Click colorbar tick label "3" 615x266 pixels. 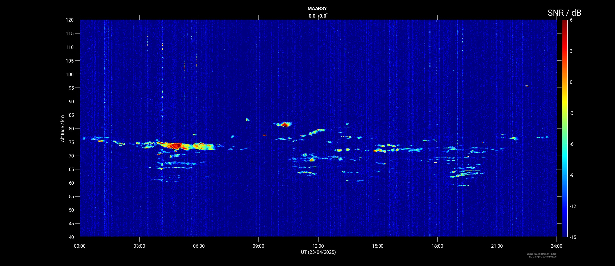pos(571,51)
